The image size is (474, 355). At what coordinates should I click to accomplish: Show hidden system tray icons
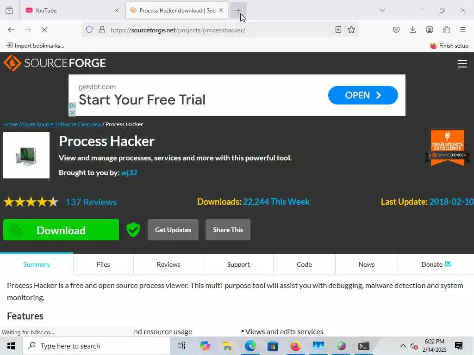[403, 346]
